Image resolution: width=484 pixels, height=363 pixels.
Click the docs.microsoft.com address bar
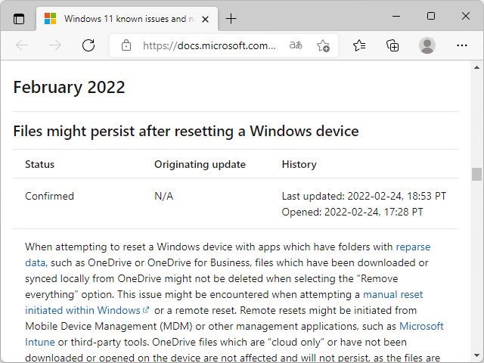209,45
